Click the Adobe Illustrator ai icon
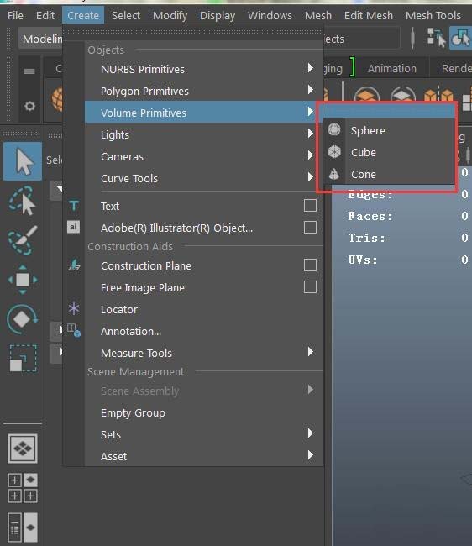 tap(73, 227)
